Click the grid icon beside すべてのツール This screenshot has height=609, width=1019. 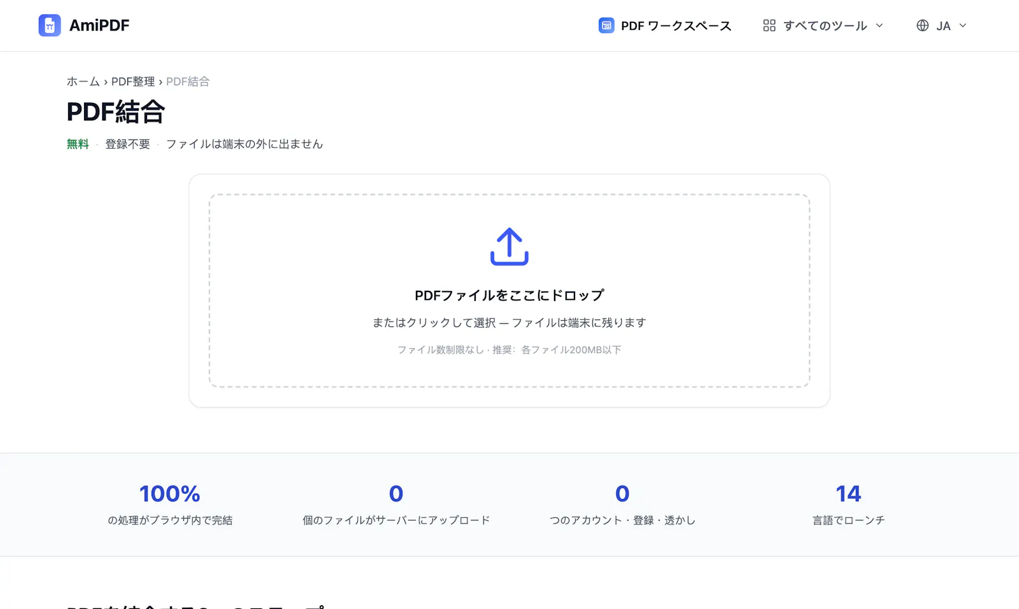(769, 25)
